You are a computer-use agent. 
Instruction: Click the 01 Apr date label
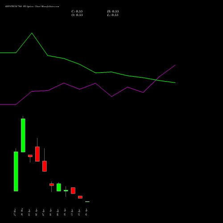(x=29, y=212)
